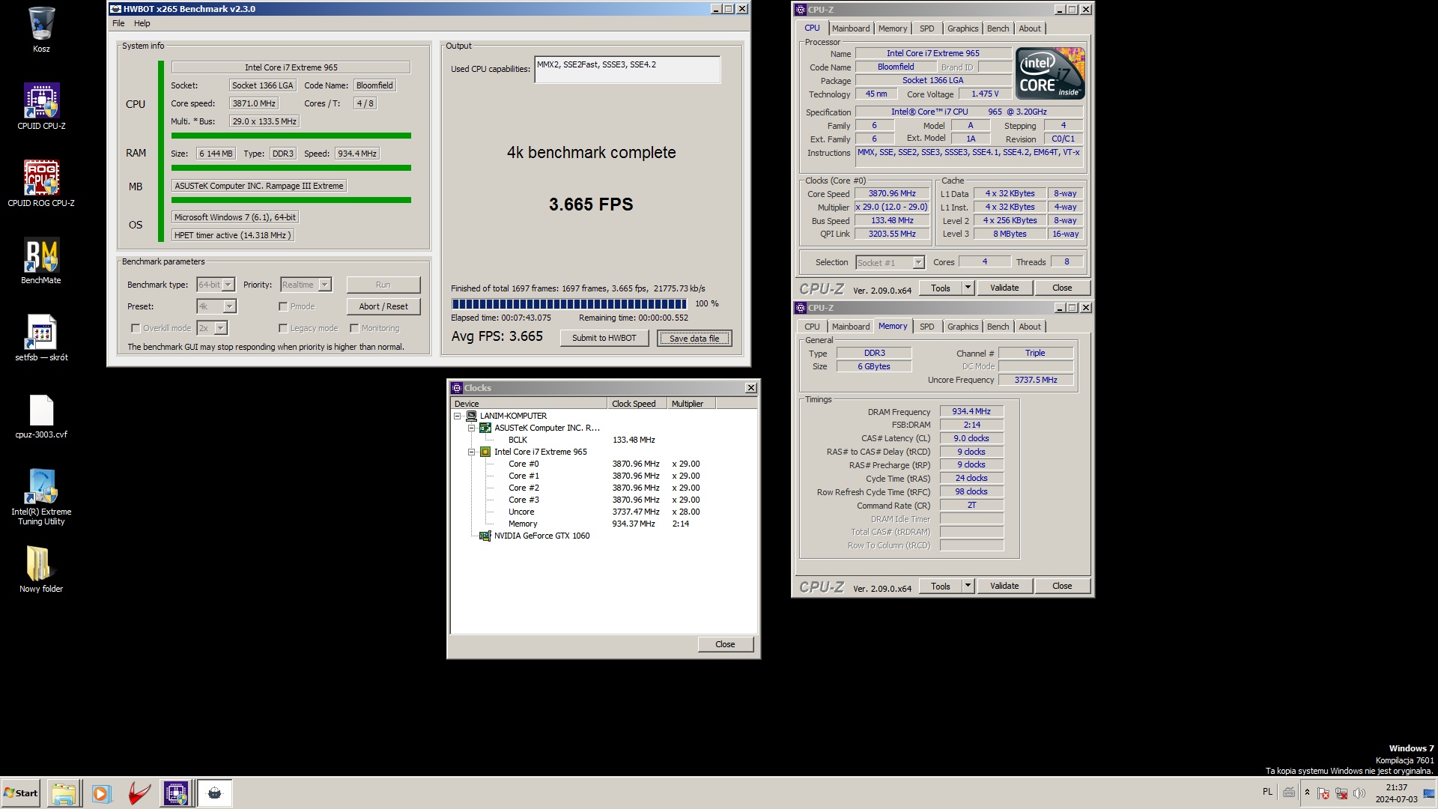Open the File menu in HWBOT
The image size is (1438, 809).
pyautogui.click(x=118, y=23)
